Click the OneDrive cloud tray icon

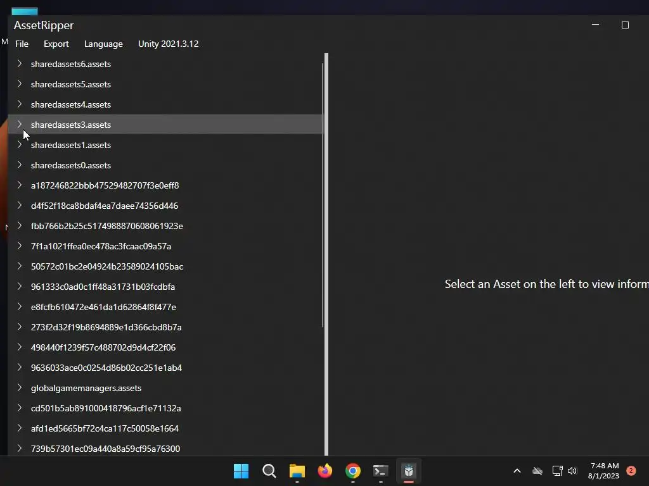(x=537, y=471)
